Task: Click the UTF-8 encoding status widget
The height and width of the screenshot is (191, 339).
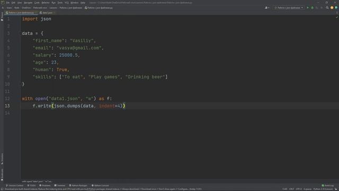Action: click(x=299, y=189)
